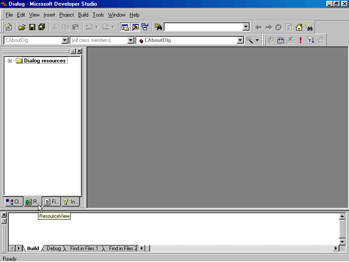Expand the Dialog resources tree node
Viewport: 349px width, 262px height.
point(10,61)
